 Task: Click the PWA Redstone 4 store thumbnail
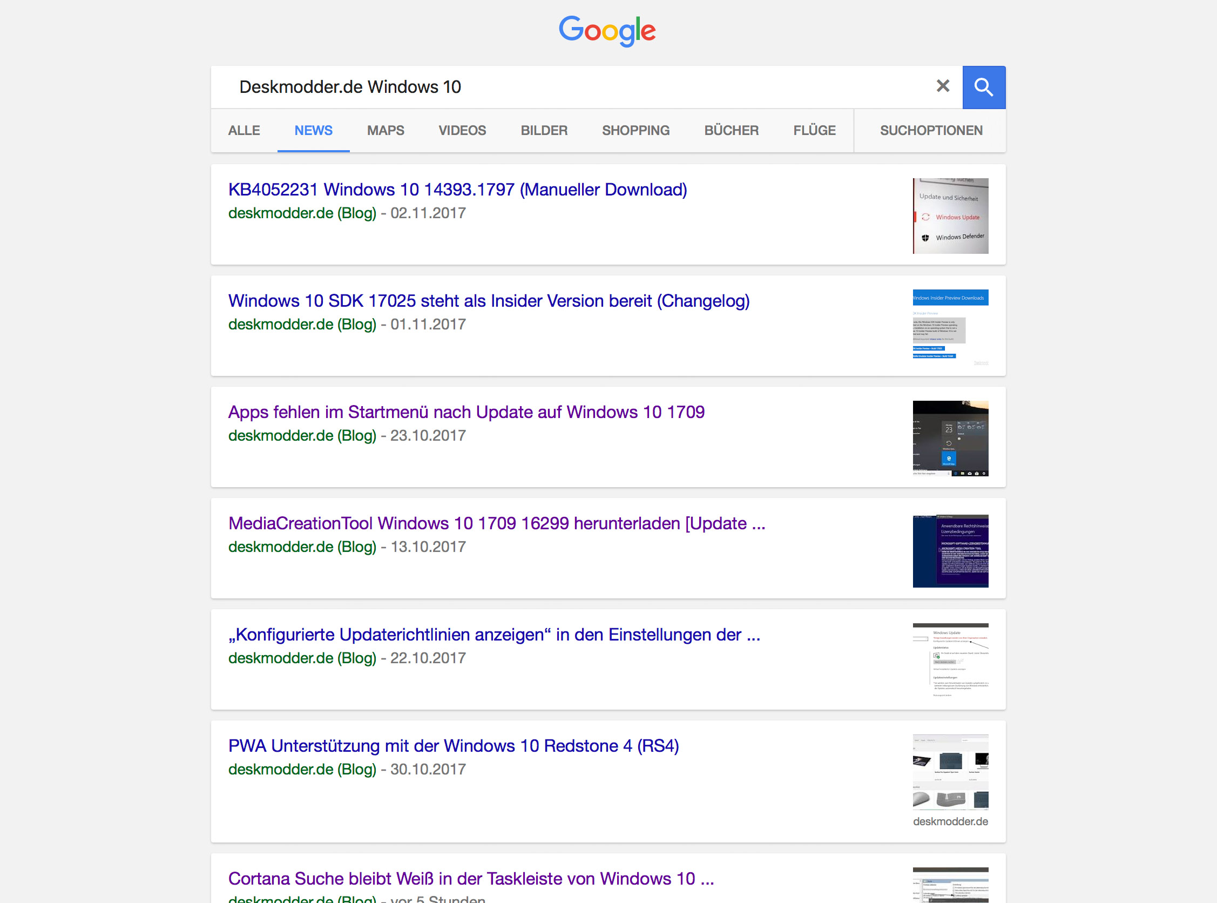(950, 772)
